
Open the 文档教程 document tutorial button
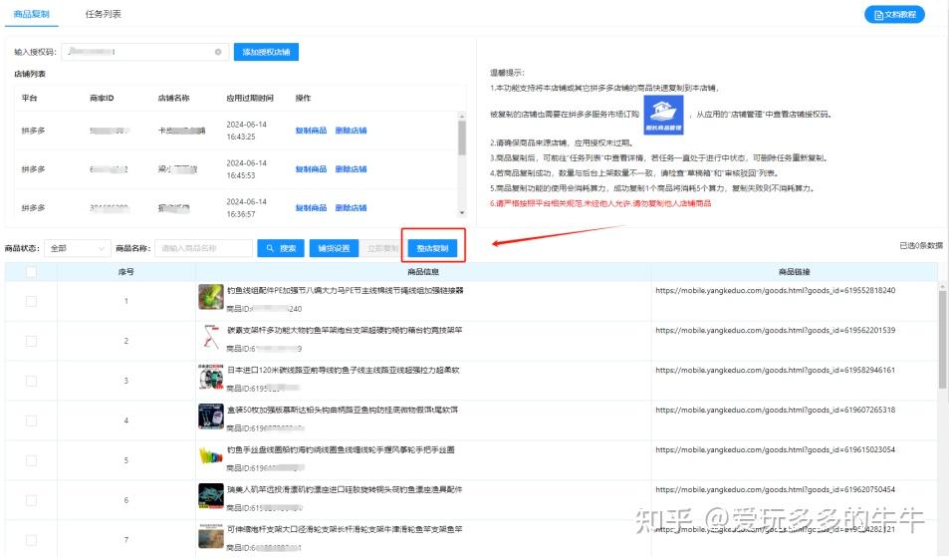click(893, 15)
